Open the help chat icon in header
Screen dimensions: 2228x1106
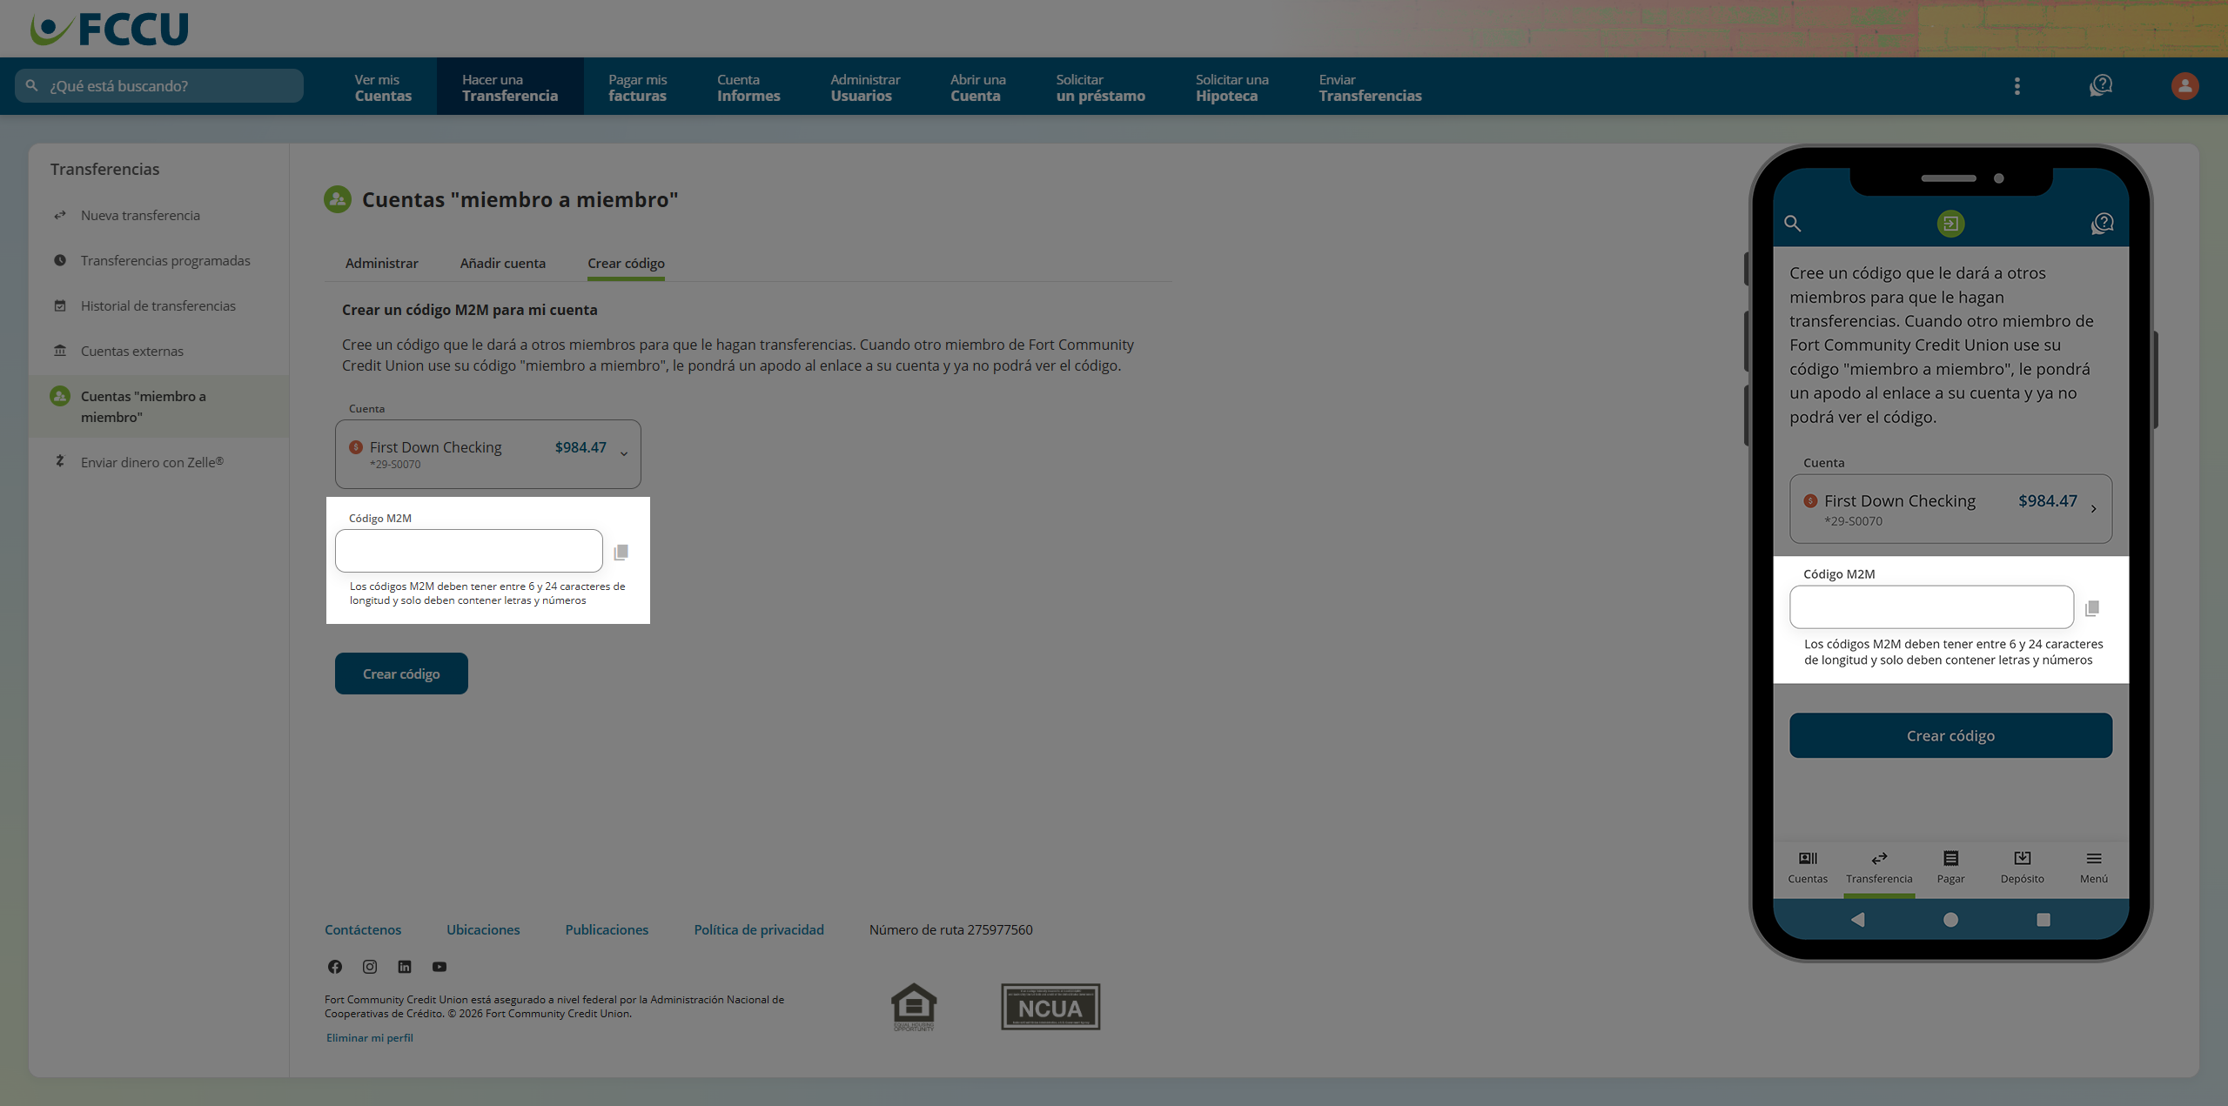2101,85
